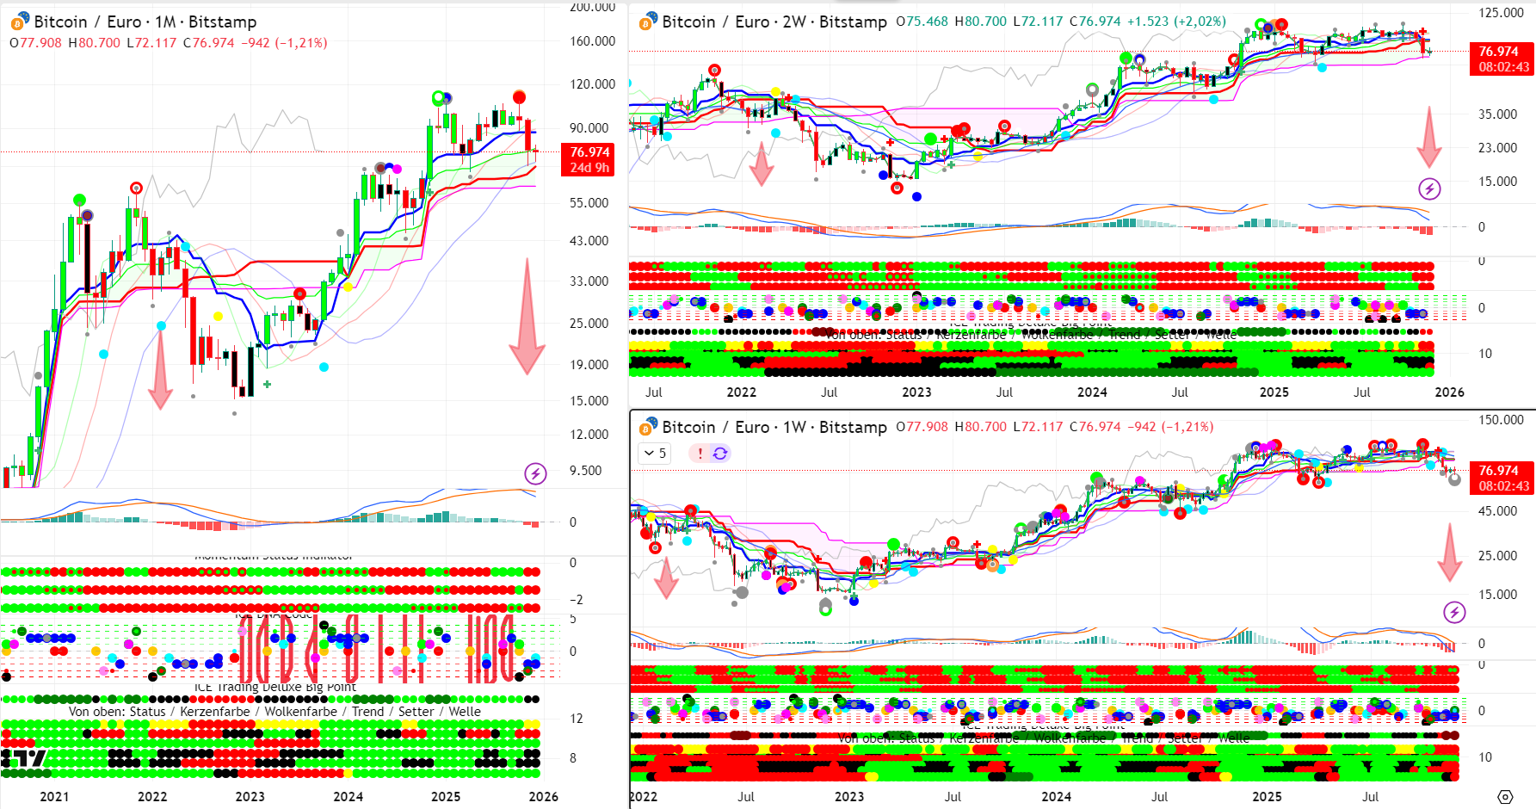Click current price label 76.974 on 1M axis
This screenshot has height=809, width=1536.
pos(589,153)
